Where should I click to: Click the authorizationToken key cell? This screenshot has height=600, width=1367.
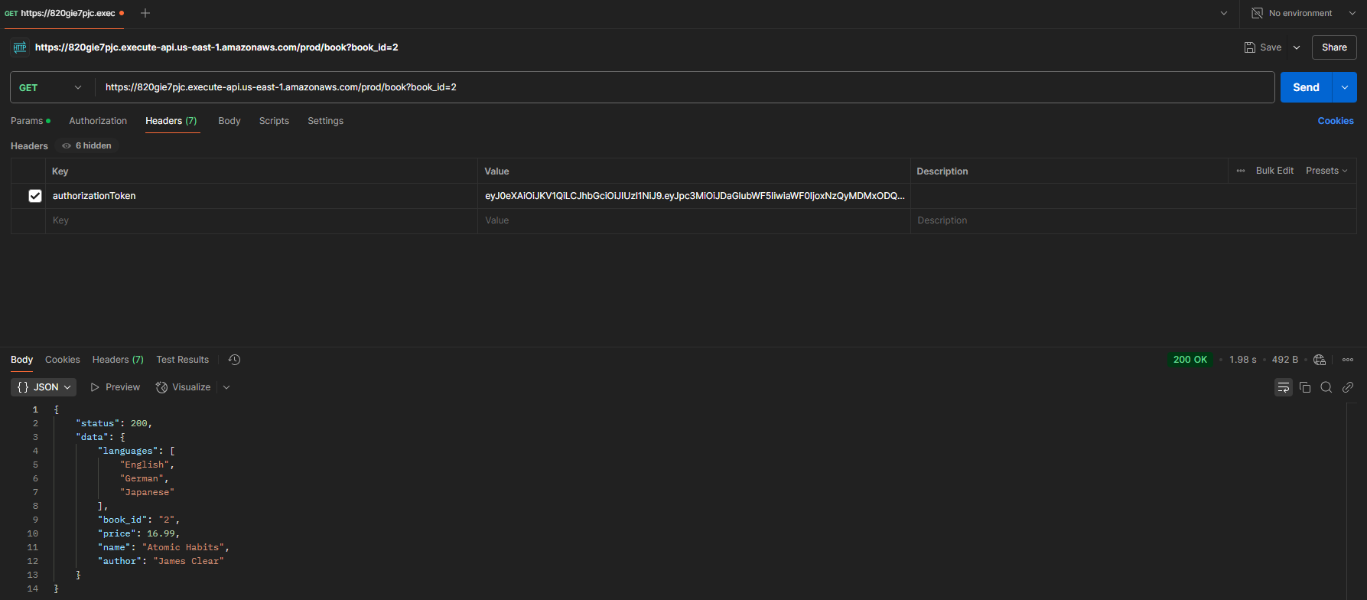(262, 196)
